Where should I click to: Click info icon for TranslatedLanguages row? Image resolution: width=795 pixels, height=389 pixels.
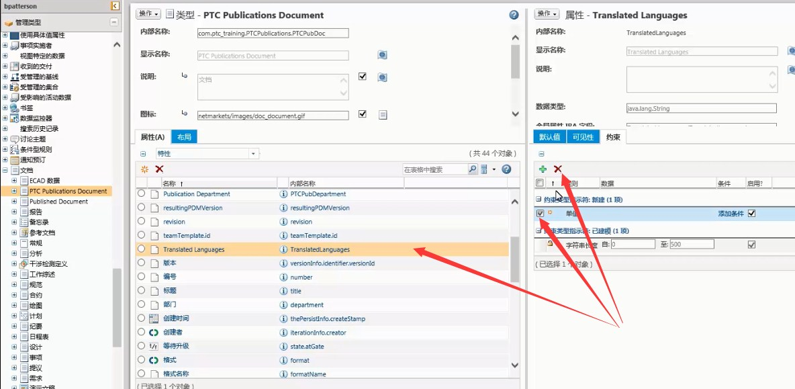[x=284, y=249]
